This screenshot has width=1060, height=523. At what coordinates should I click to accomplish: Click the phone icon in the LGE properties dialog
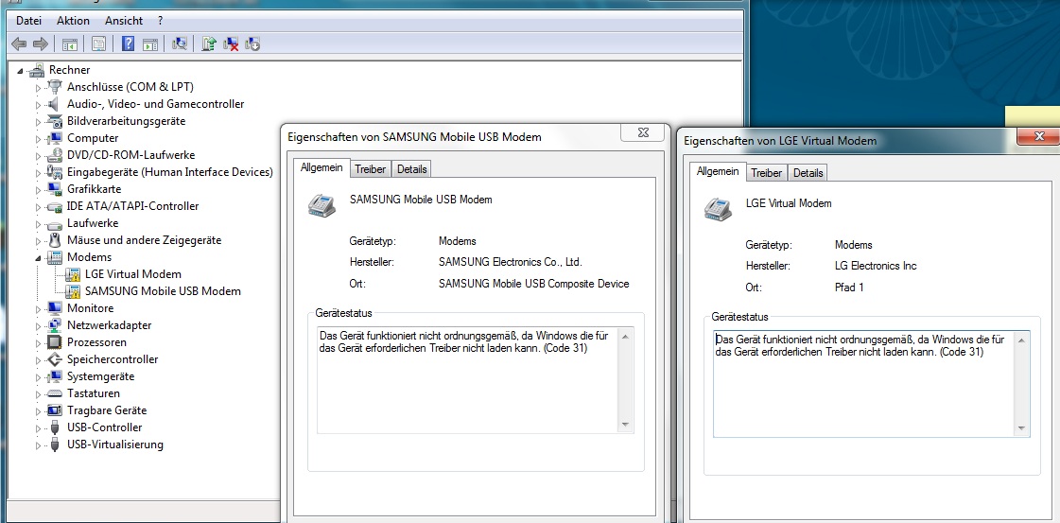pos(718,208)
